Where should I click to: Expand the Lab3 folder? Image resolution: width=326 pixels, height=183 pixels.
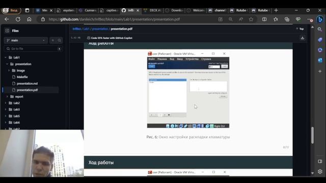6,109
